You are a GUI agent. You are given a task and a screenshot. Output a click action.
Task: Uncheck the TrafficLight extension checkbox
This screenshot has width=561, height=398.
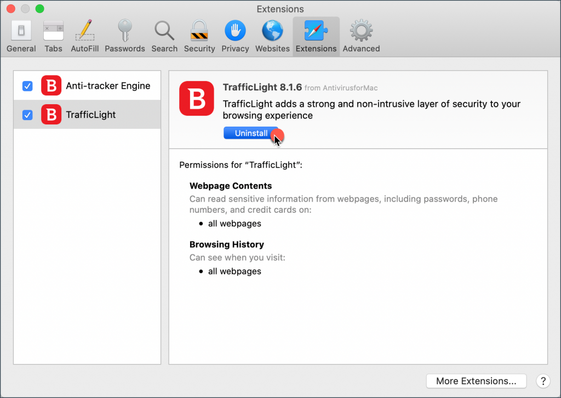pyautogui.click(x=27, y=115)
